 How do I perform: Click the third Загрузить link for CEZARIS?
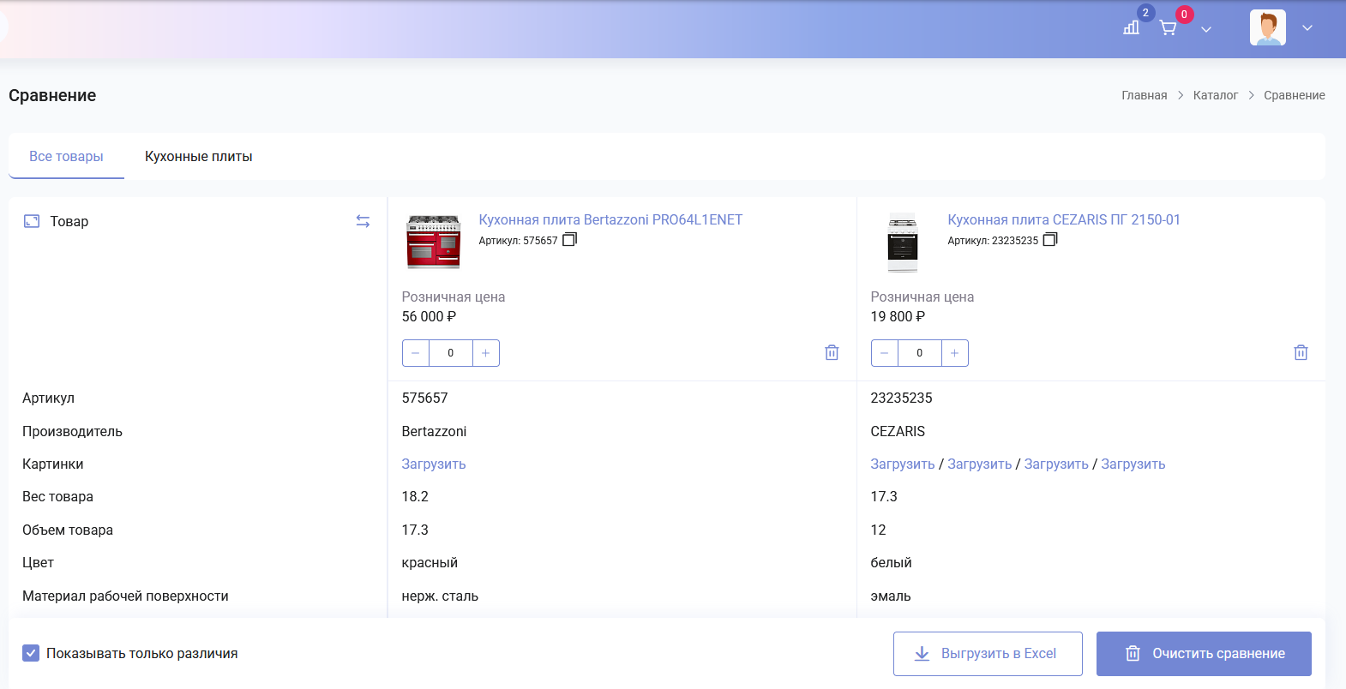[1056, 464]
